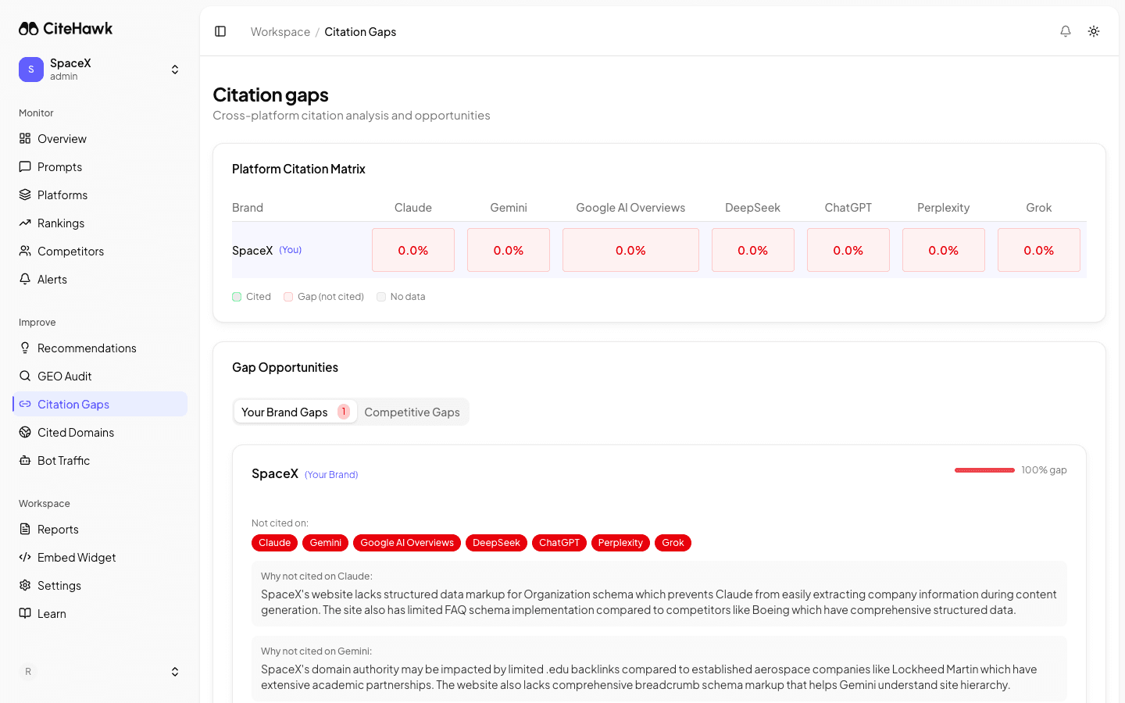Click the Prompts chat bubble icon
The width and height of the screenshot is (1125, 703).
tap(25, 166)
